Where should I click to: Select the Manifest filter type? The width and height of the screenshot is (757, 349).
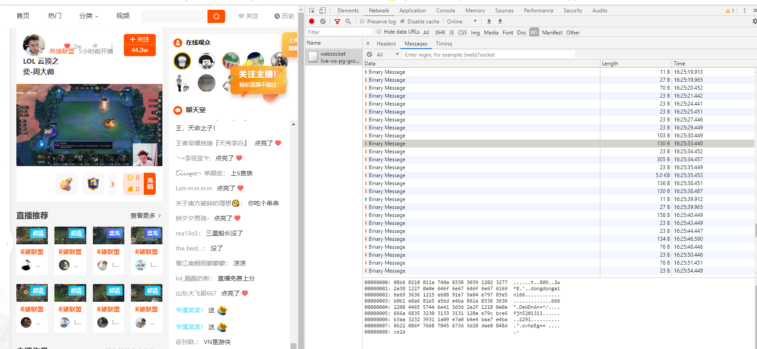click(552, 33)
